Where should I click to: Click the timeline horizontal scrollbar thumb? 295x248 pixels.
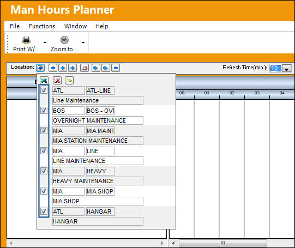tap(223, 243)
